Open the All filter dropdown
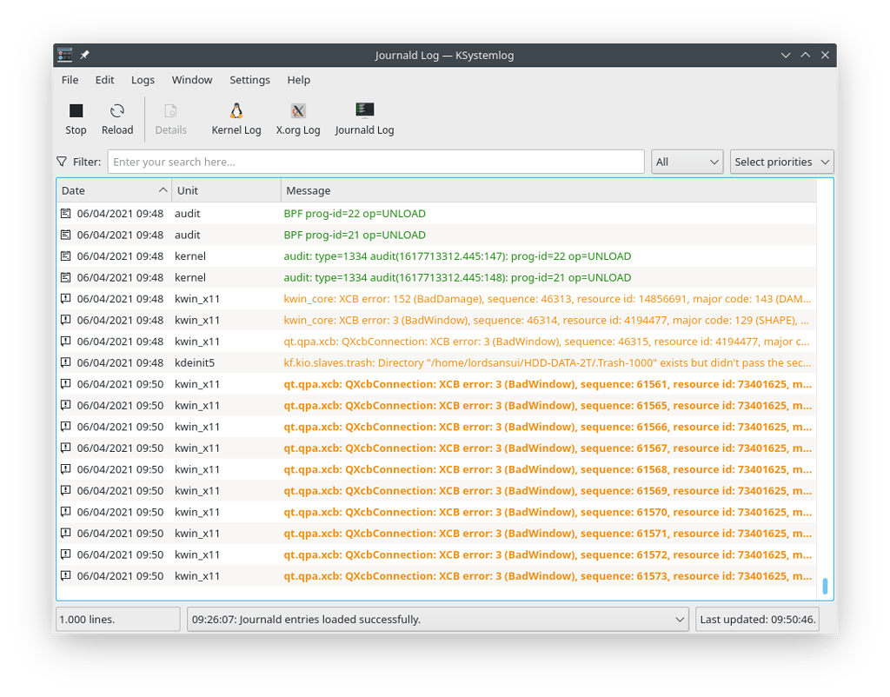Viewport: 890px width, 697px height. [x=687, y=161]
